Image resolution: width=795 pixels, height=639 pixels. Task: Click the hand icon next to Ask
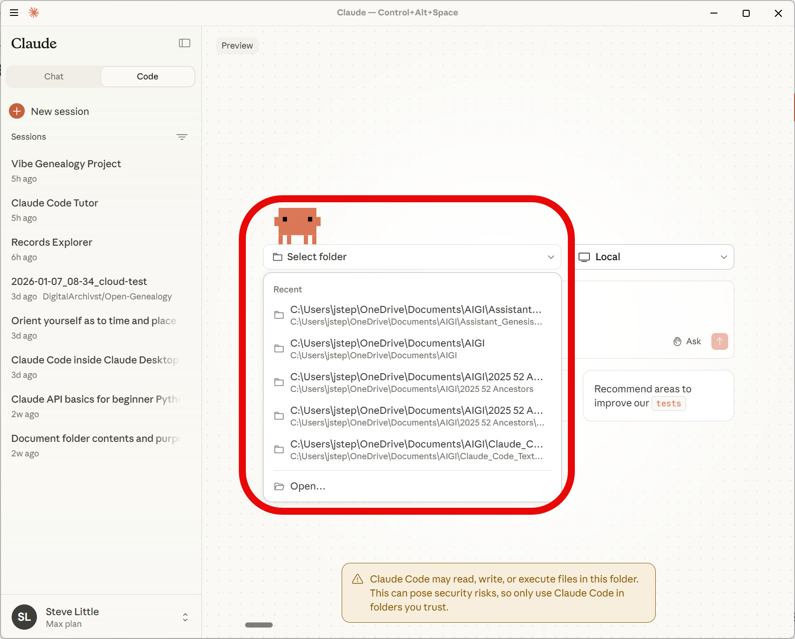pos(677,341)
